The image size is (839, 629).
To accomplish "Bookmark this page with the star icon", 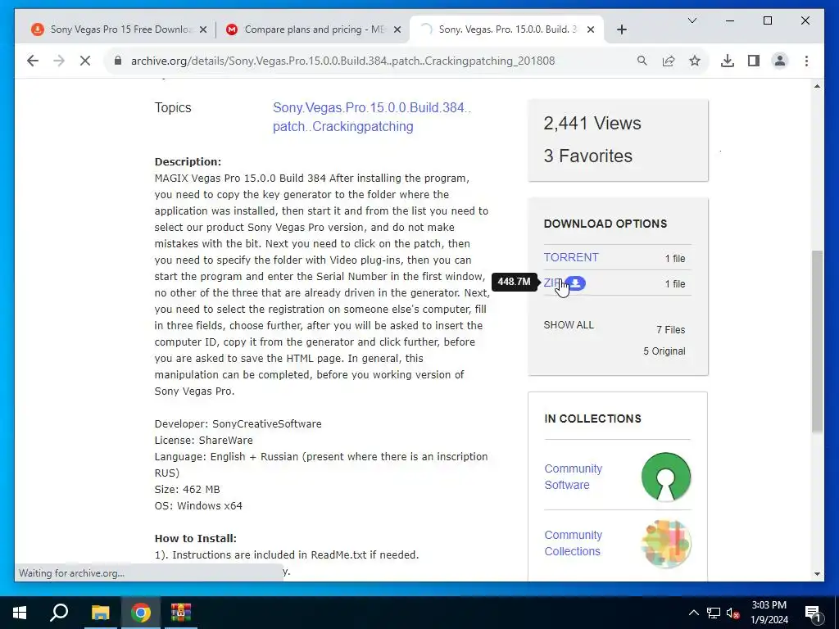I will [695, 61].
